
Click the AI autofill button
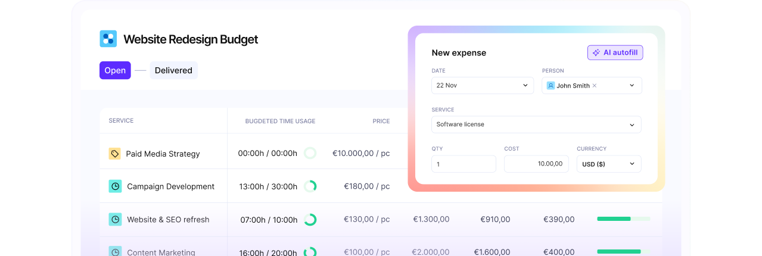615,52
